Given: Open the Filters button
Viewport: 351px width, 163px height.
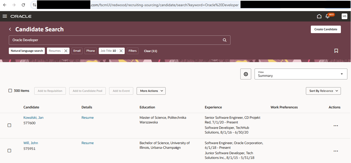Looking at the screenshot, I should [x=132, y=51].
